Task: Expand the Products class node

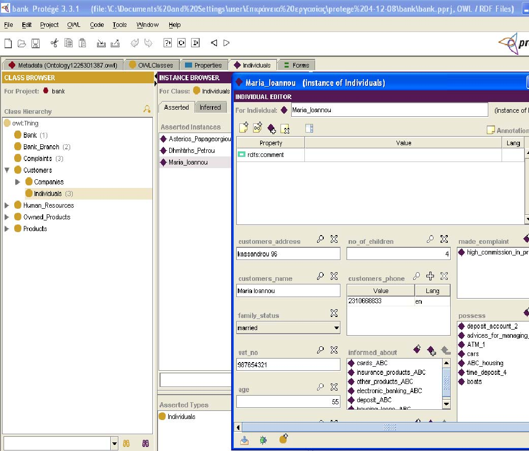Action: click(7, 229)
